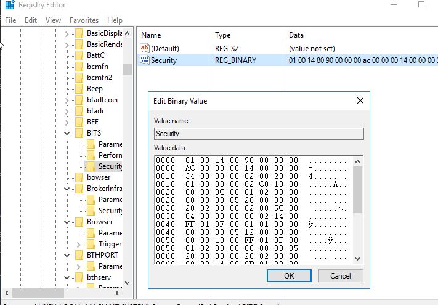
Task: Click the Type column header
Action: (x=222, y=35)
